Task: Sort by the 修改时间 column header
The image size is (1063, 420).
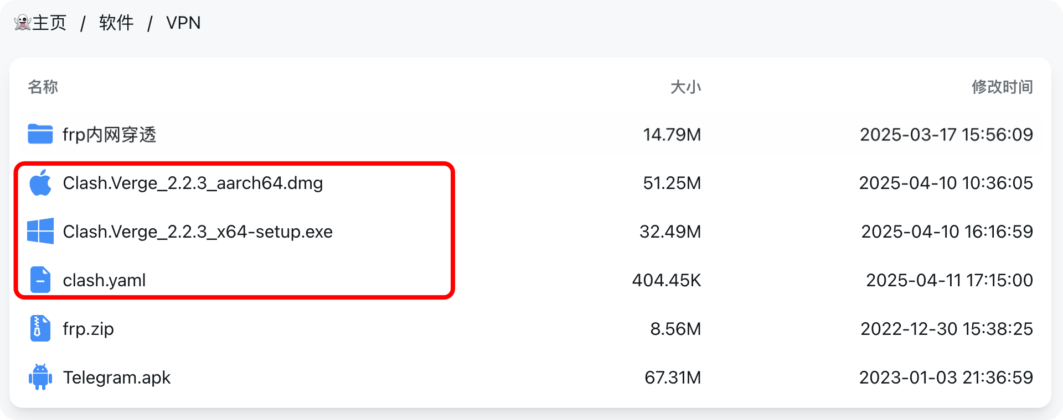Action: pyautogui.click(x=1002, y=87)
